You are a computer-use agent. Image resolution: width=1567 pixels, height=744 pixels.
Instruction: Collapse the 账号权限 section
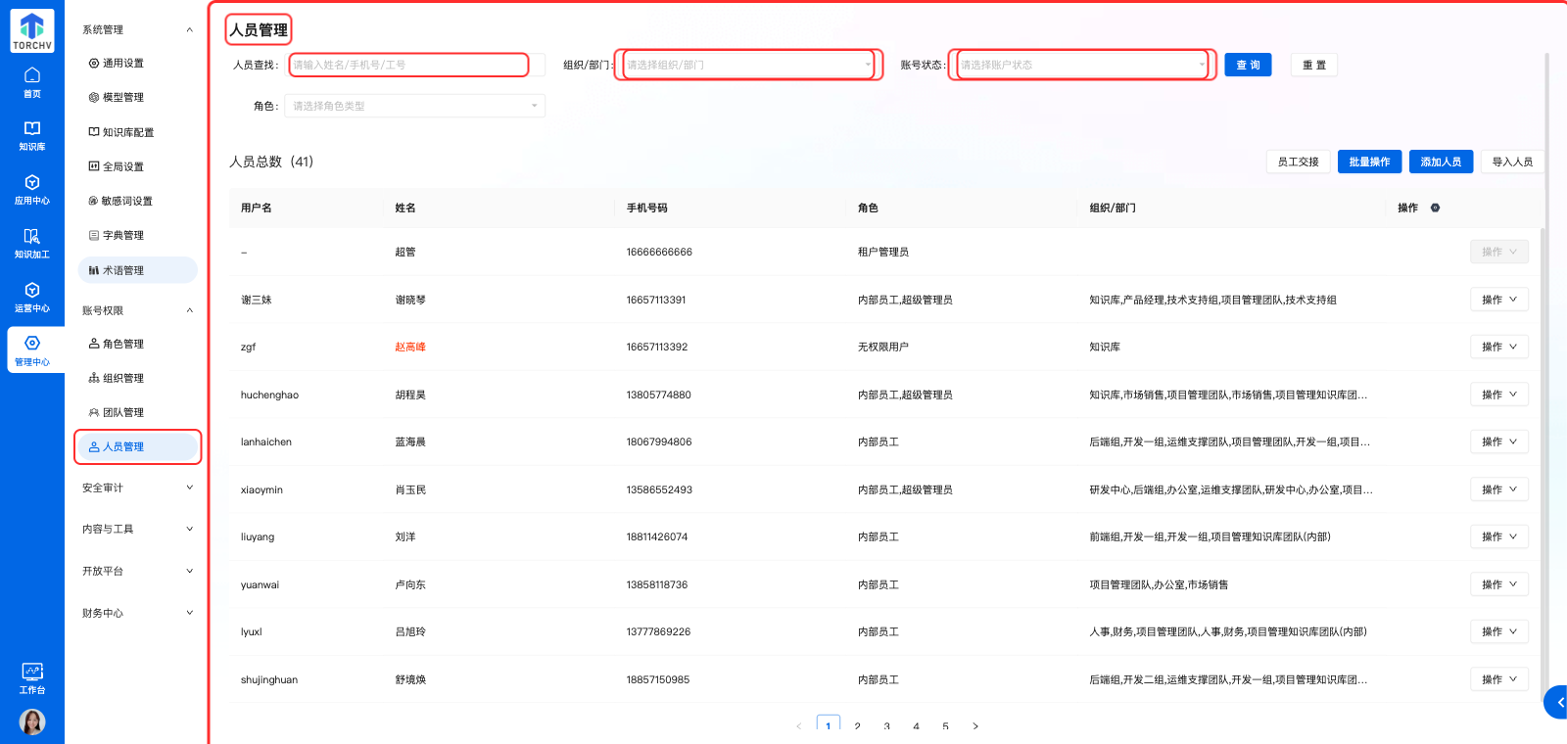tap(137, 310)
